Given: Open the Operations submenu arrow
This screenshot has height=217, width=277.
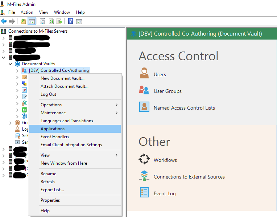Looking at the screenshot, I should (117, 105).
